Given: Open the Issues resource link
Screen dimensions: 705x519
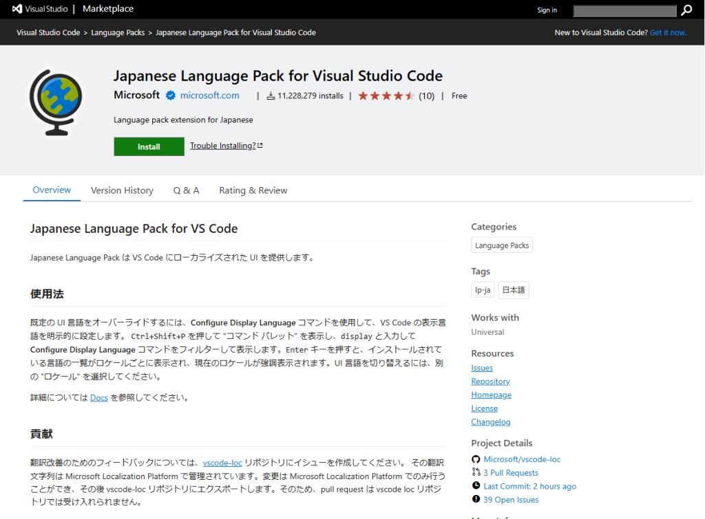Looking at the screenshot, I should 482,368.
